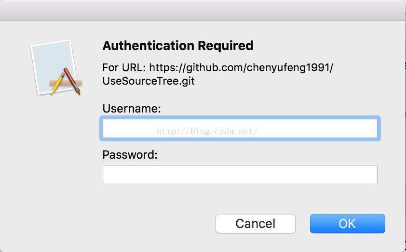
Task: Click the Username label
Action: tap(132, 109)
